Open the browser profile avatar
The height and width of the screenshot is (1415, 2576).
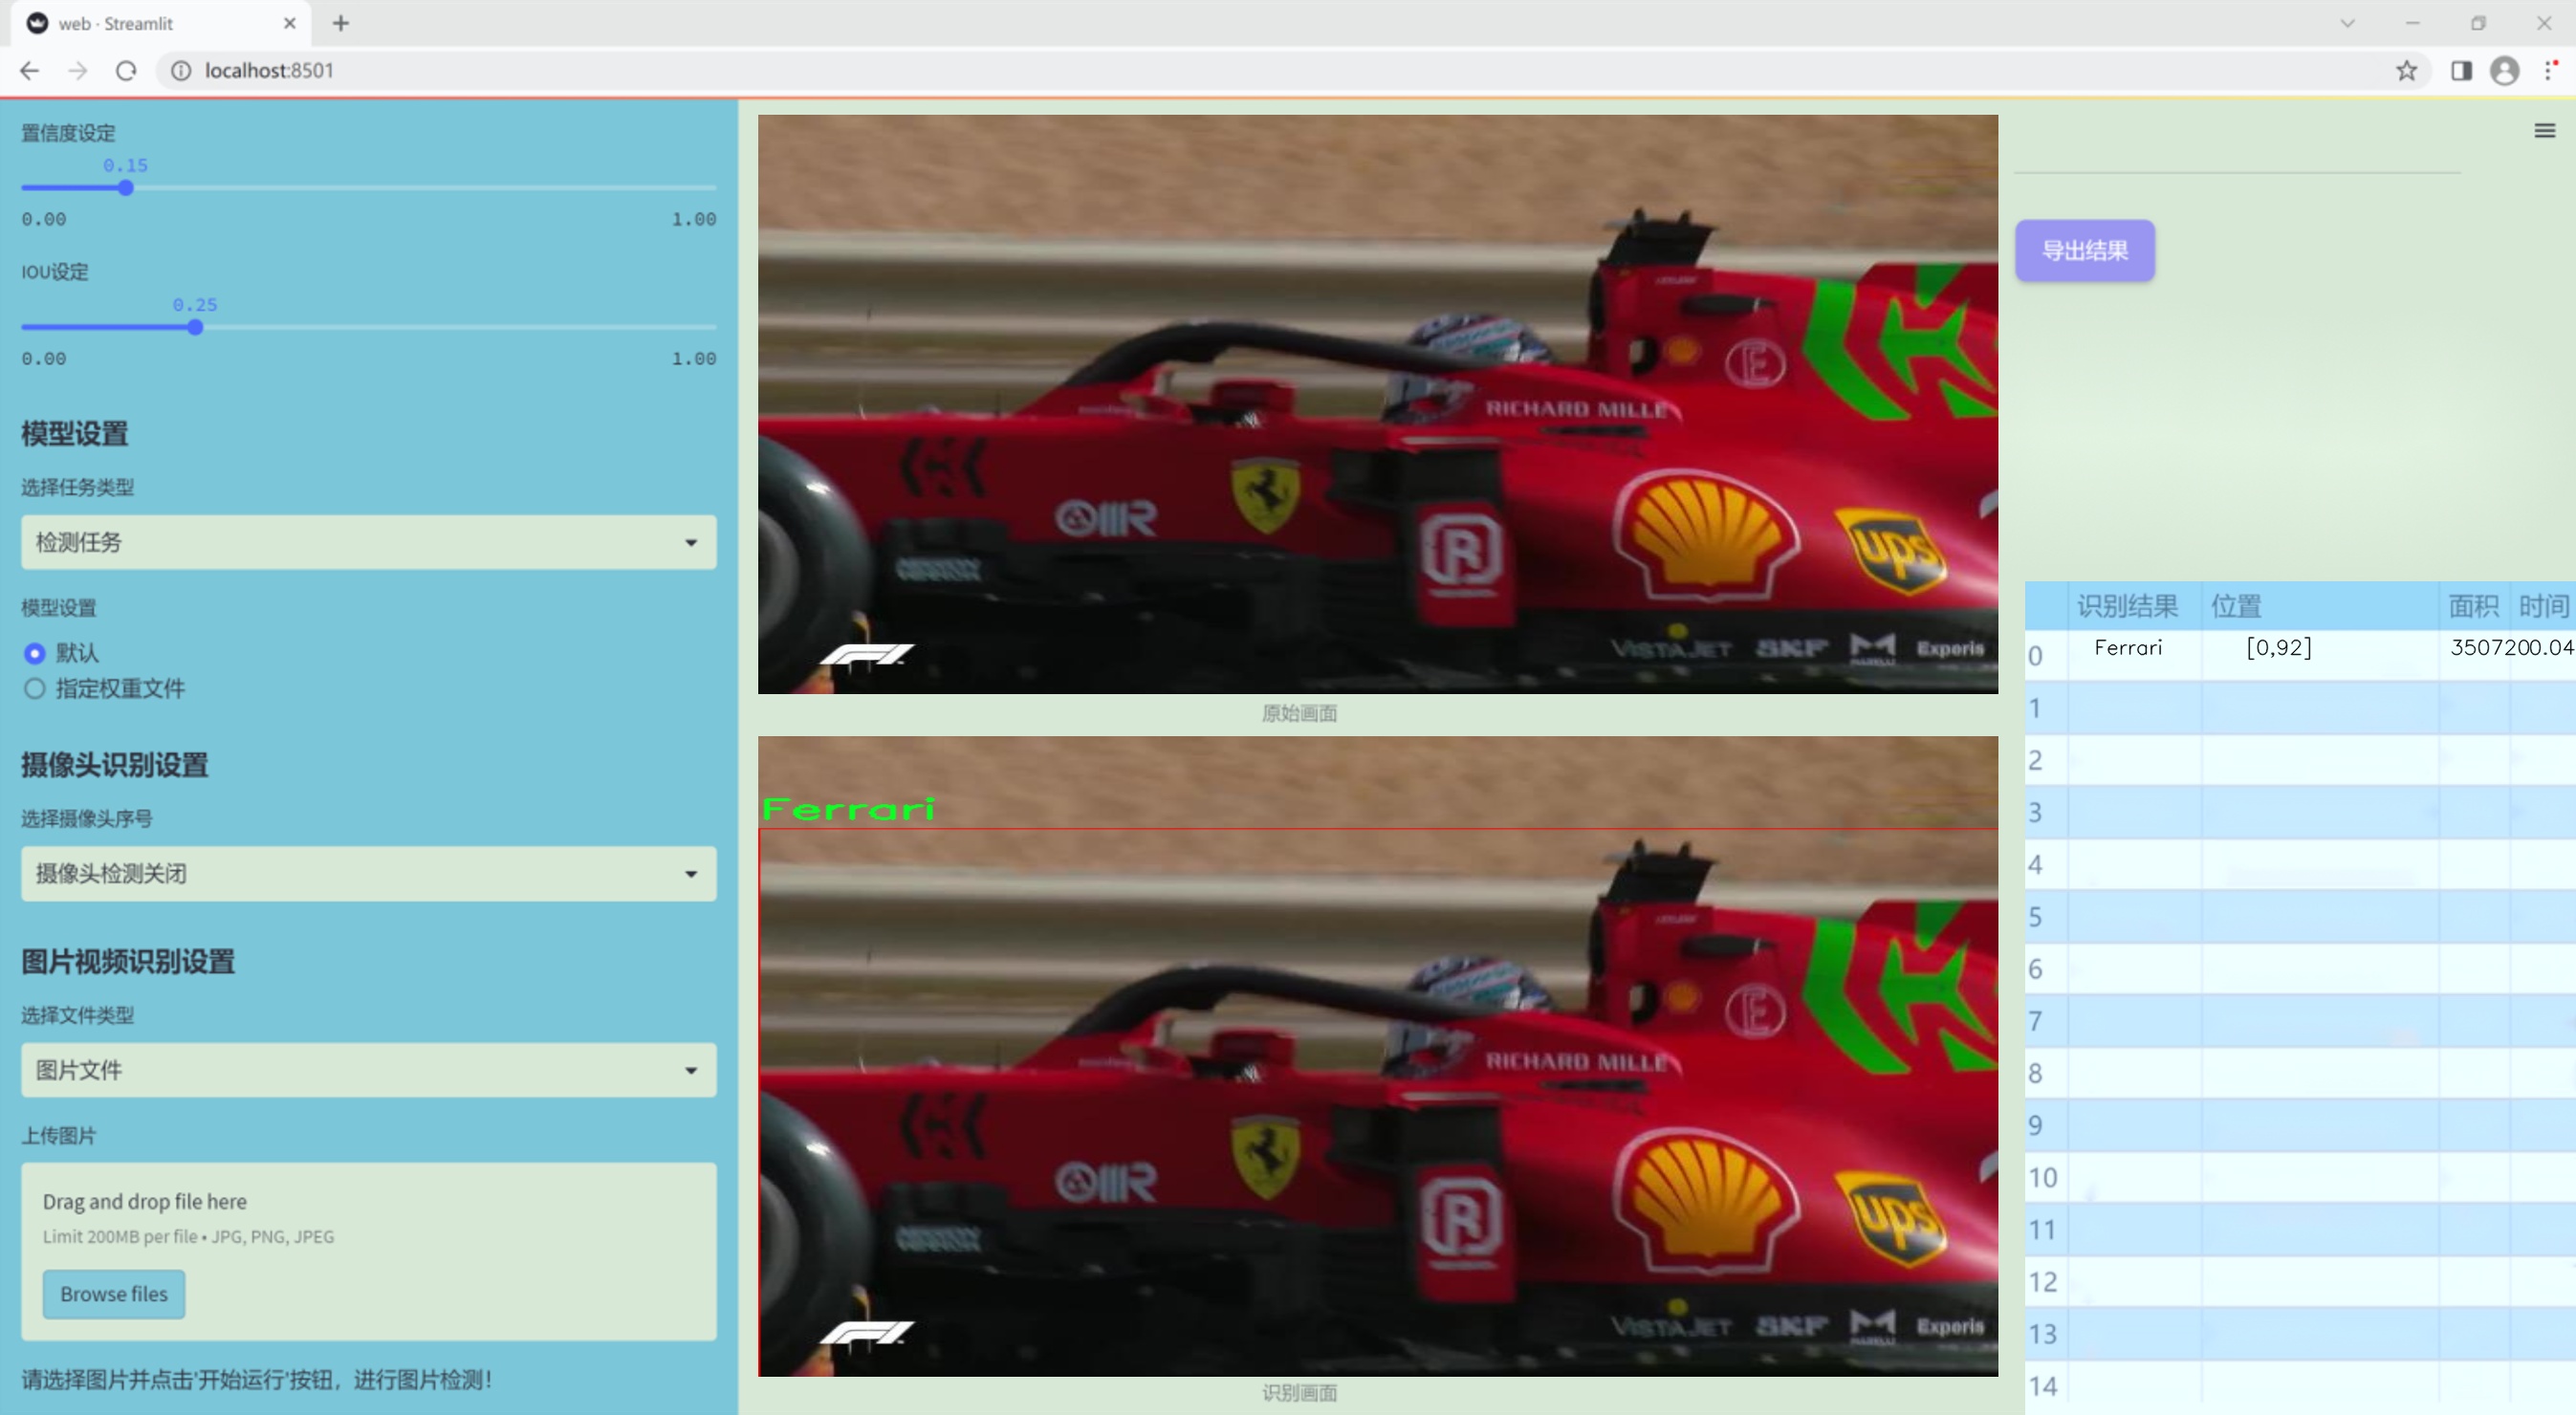click(x=2504, y=70)
